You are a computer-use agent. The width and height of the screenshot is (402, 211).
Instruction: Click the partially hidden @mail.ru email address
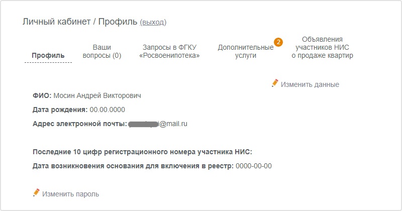tap(158, 124)
